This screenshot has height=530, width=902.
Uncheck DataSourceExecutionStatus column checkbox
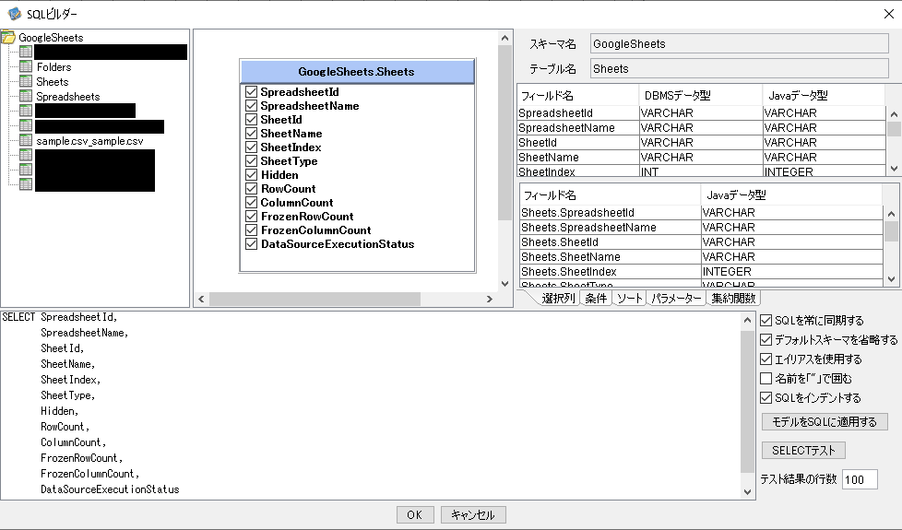coord(251,244)
